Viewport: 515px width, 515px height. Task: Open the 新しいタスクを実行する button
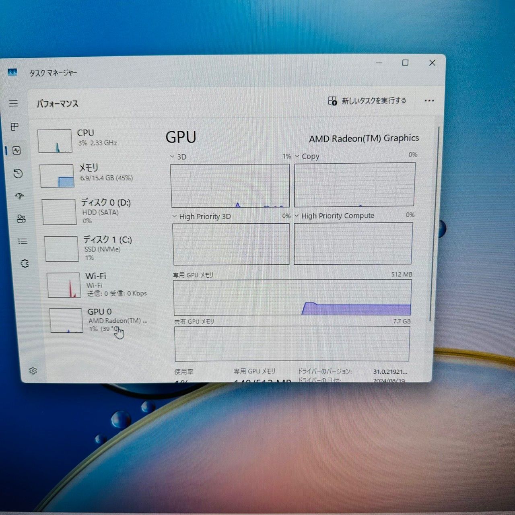368,101
